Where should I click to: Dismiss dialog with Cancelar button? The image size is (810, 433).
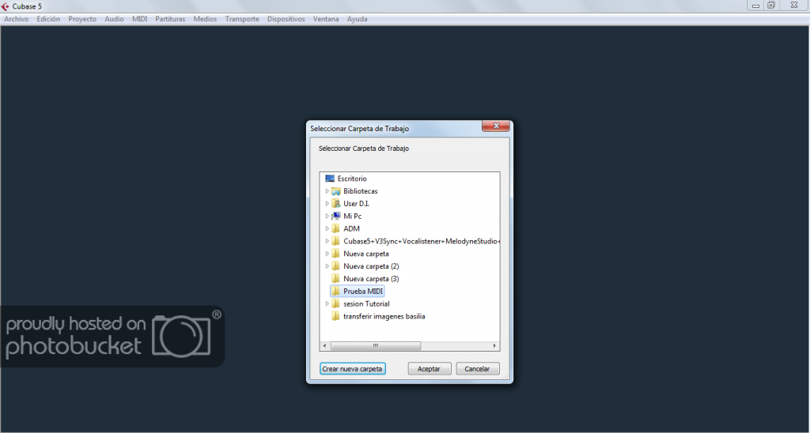coord(477,369)
